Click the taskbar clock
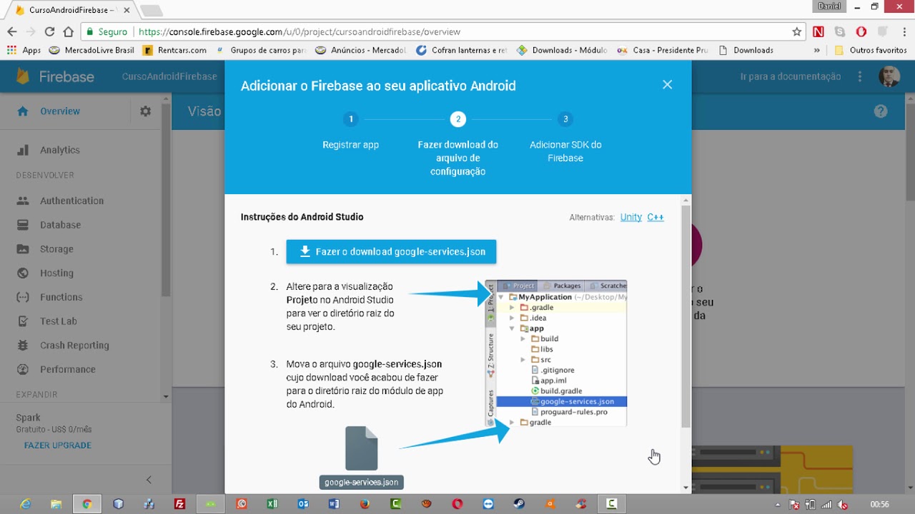 tap(880, 504)
